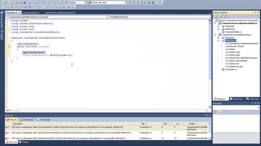Toggle a bookmark on the current line

[44, 7]
